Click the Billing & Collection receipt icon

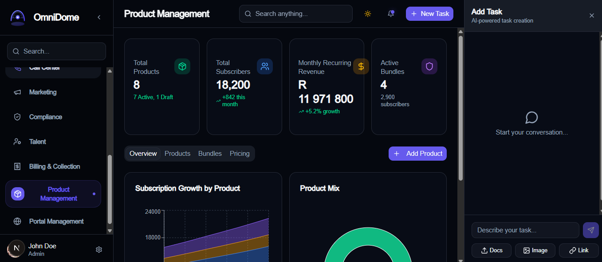tap(17, 167)
